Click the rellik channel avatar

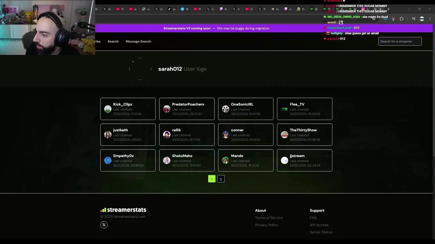[x=167, y=135]
